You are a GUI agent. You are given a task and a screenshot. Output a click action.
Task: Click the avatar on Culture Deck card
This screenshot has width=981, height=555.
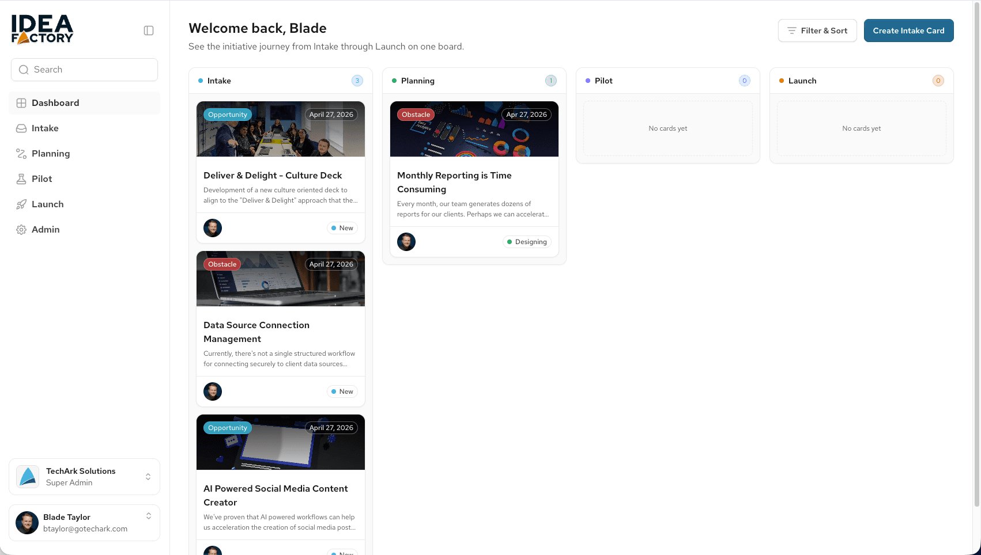coord(213,228)
